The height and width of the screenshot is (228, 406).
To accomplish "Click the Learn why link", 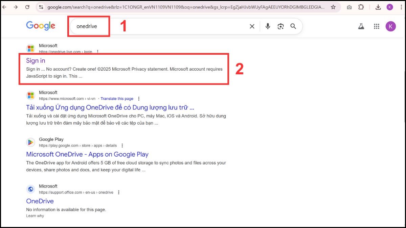I will 35,216.
